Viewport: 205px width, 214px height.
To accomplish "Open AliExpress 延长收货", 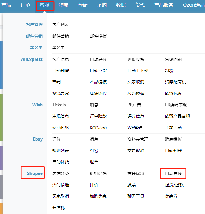I will [136, 59].
